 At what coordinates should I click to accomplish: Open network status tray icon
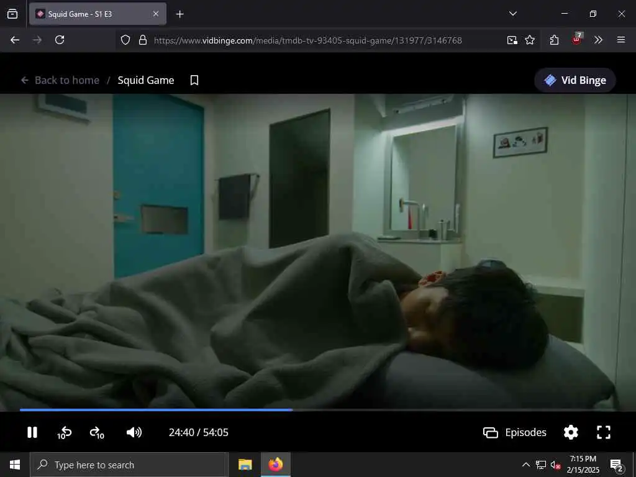tap(541, 465)
